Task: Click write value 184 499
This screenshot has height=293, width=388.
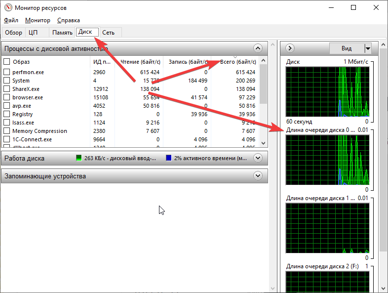Action: point(197,81)
